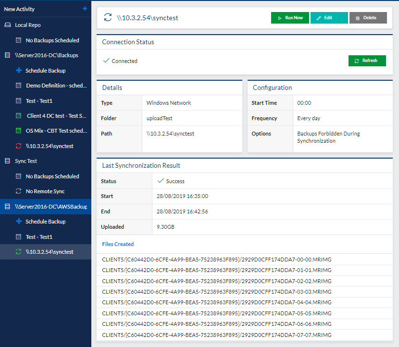This screenshot has height=347, width=399.
Task: Click the plus icon next to New Activity
Action: 85,9
